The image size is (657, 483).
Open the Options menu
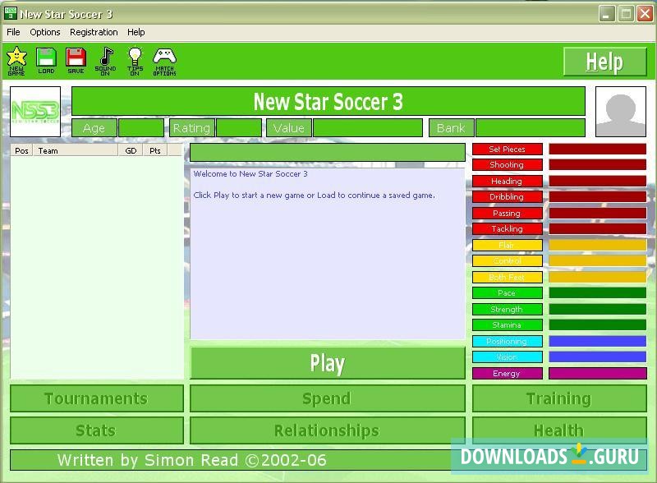pos(45,32)
